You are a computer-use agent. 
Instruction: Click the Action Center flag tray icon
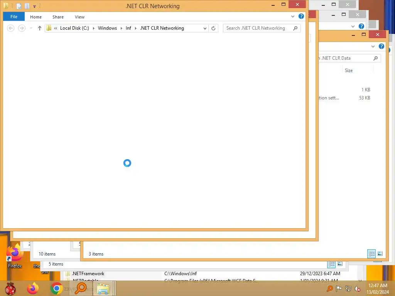tap(339, 289)
